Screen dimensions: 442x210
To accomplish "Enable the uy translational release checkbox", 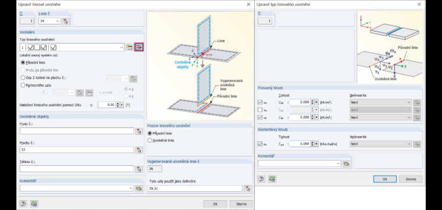I will [260, 110].
